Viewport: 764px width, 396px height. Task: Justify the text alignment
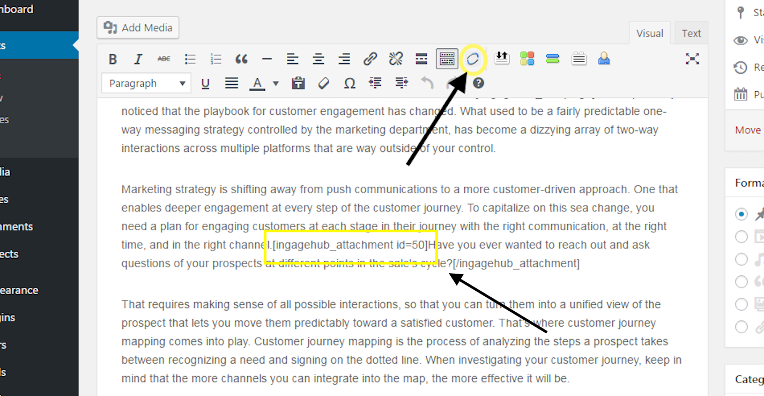pyautogui.click(x=232, y=83)
